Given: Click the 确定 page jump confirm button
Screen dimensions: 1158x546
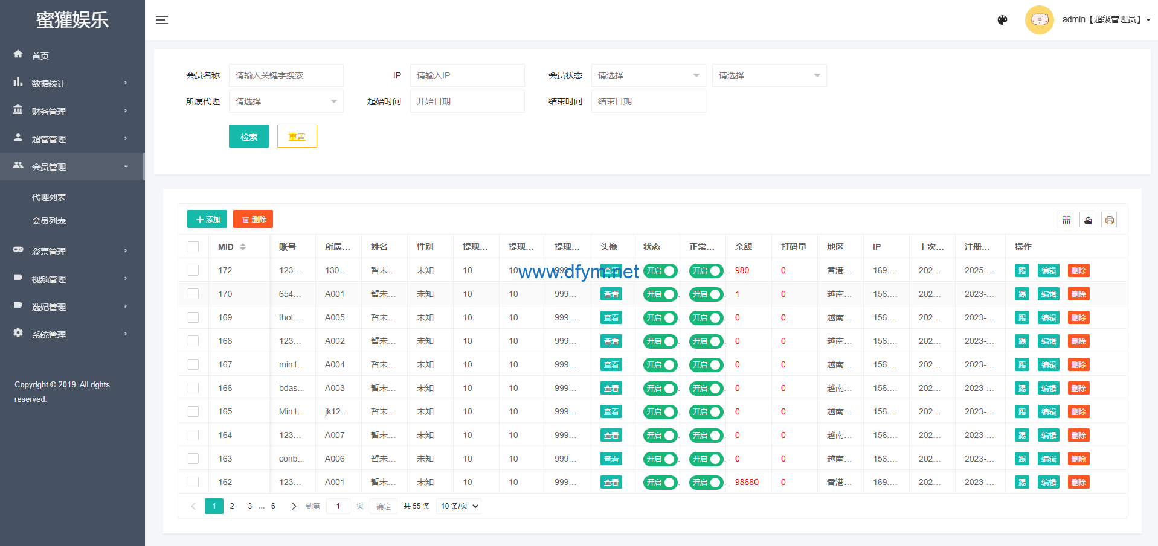Looking at the screenshot, I should pyautogui.click(x=384, y=506).
